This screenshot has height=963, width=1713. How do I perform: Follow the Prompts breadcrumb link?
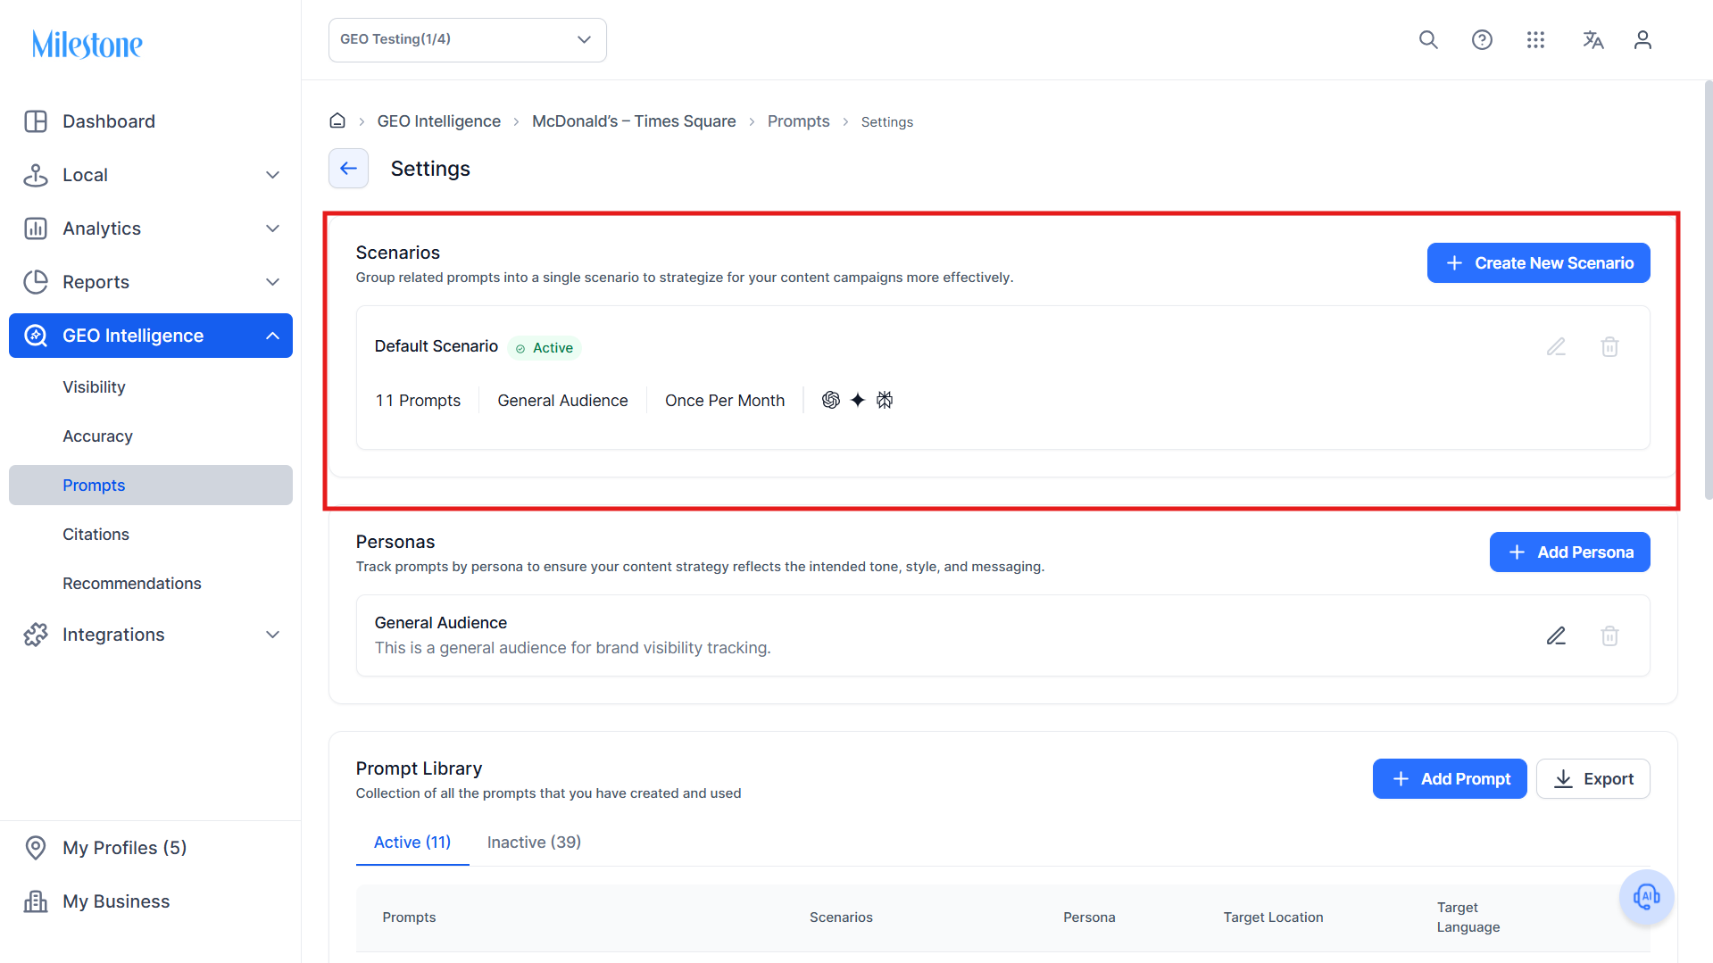click(x=799, y=121)
